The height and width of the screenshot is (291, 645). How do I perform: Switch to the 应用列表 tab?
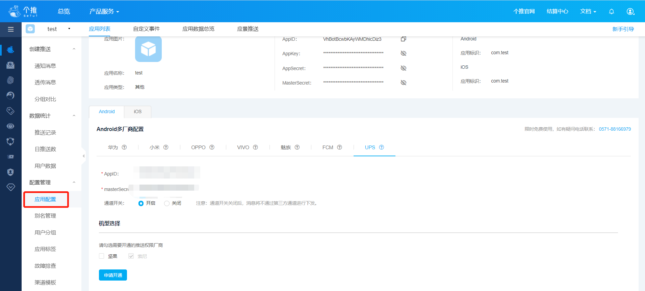[x=100, y=29]
